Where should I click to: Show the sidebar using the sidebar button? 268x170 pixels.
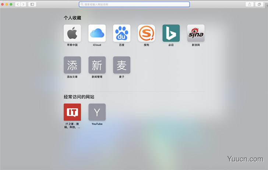coord(32,4)
